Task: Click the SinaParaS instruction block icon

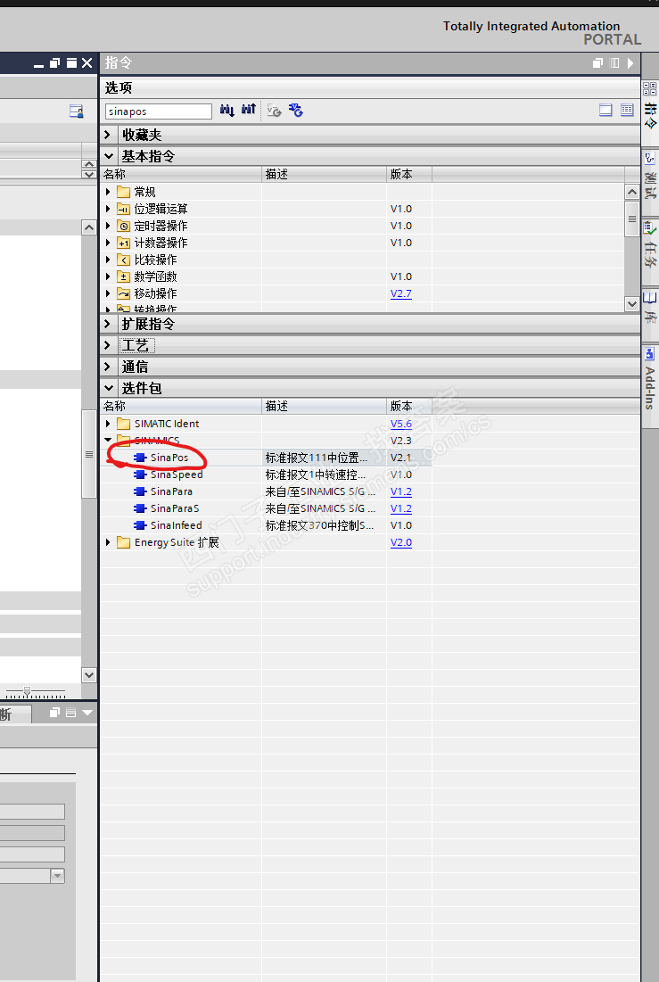Action: (x=140, y=508)
